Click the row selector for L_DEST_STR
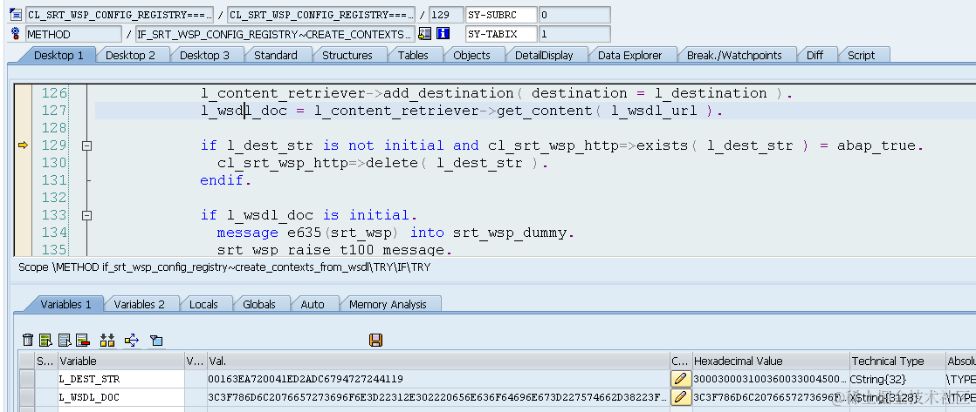Viewport: 976px width, 412px height. (27, 378)
